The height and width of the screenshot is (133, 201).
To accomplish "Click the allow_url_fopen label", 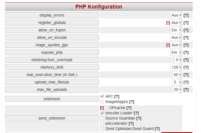I will tap(52, 30).
